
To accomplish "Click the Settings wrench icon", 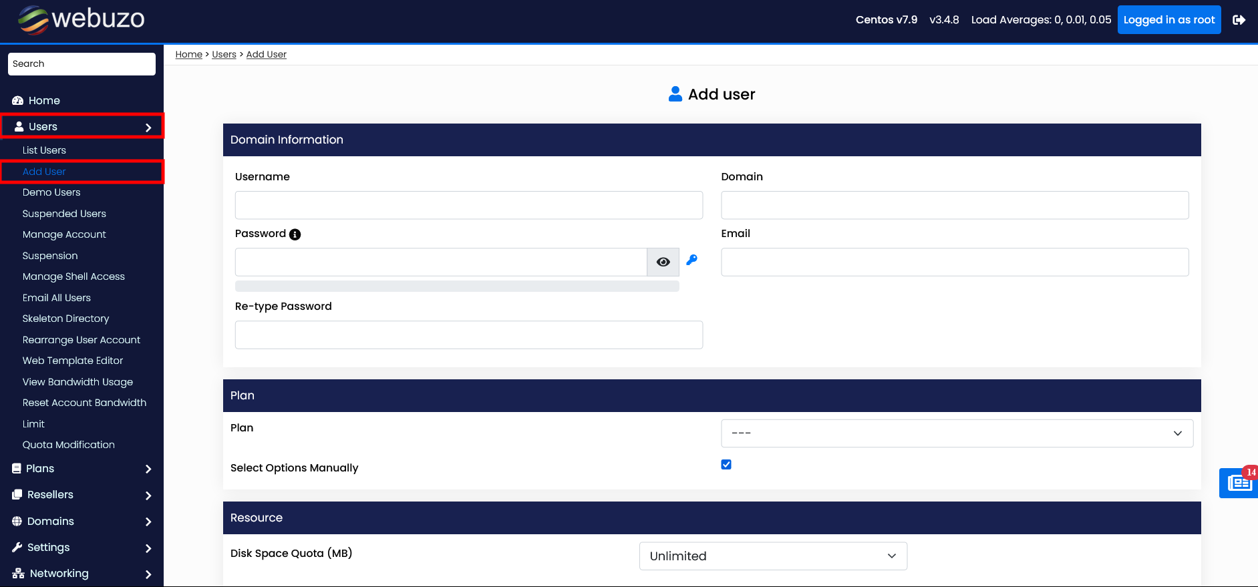I will click(x=17, y=548).
